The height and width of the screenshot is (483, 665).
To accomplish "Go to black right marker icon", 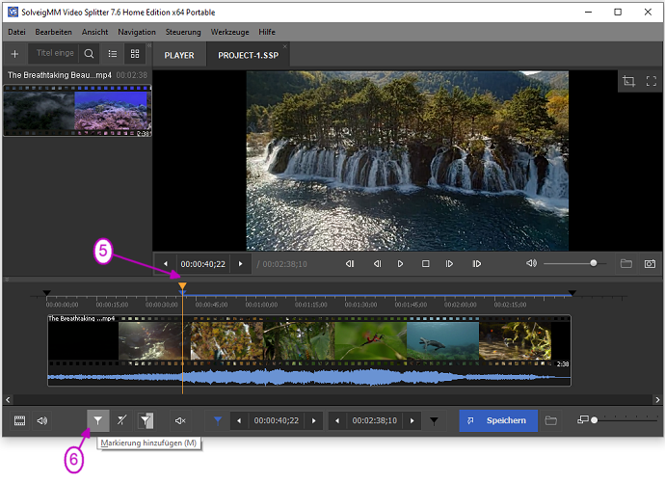I will click(434, 420).
